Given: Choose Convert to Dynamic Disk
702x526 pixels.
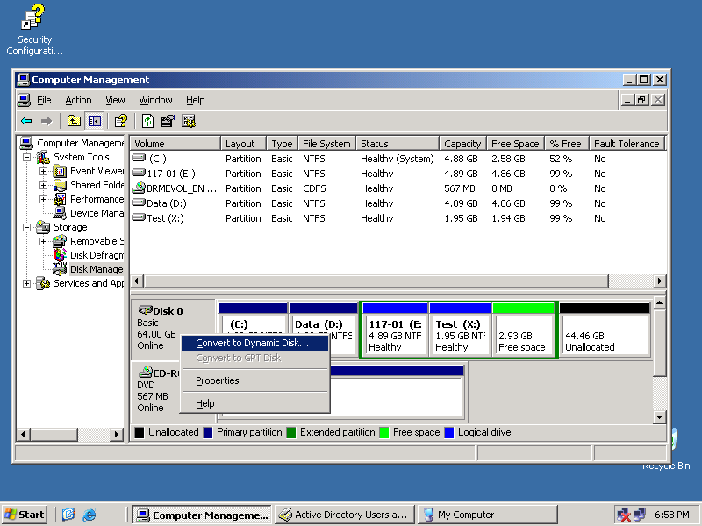Looking at the screenshot, I should point(254,343).
